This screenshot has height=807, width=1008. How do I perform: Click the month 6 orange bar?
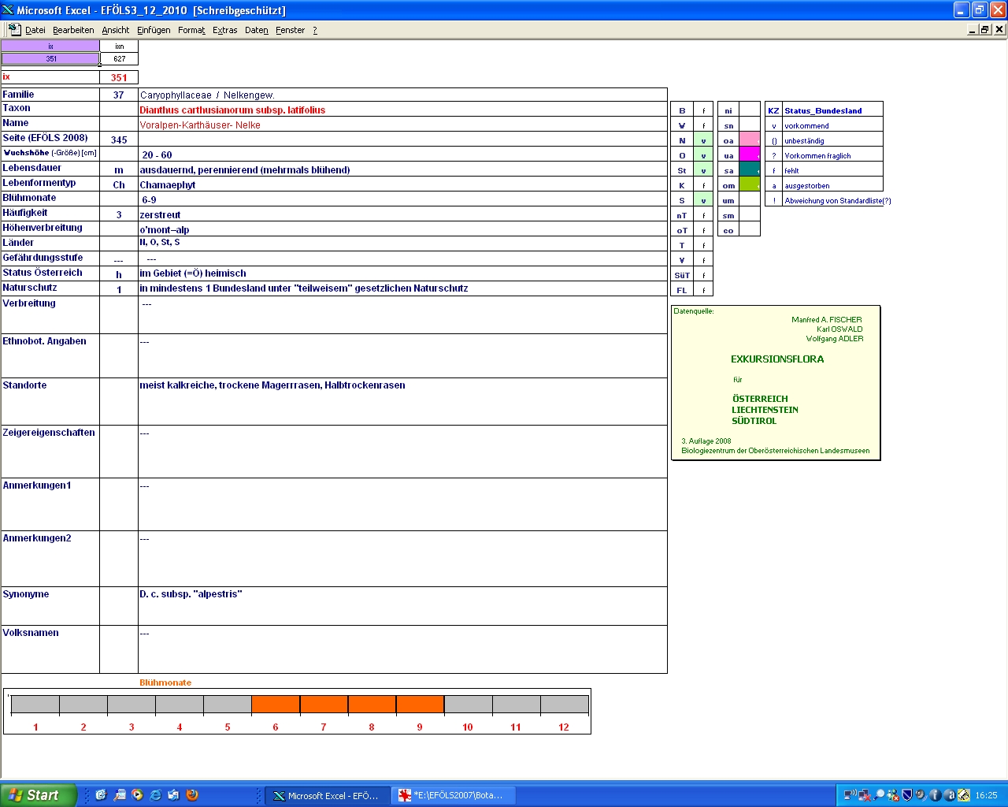276,705
